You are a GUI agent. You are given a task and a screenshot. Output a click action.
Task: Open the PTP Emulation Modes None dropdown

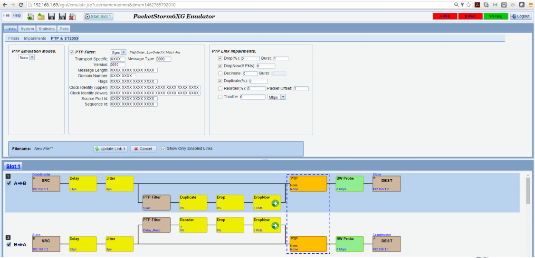(x=26, y=58)
